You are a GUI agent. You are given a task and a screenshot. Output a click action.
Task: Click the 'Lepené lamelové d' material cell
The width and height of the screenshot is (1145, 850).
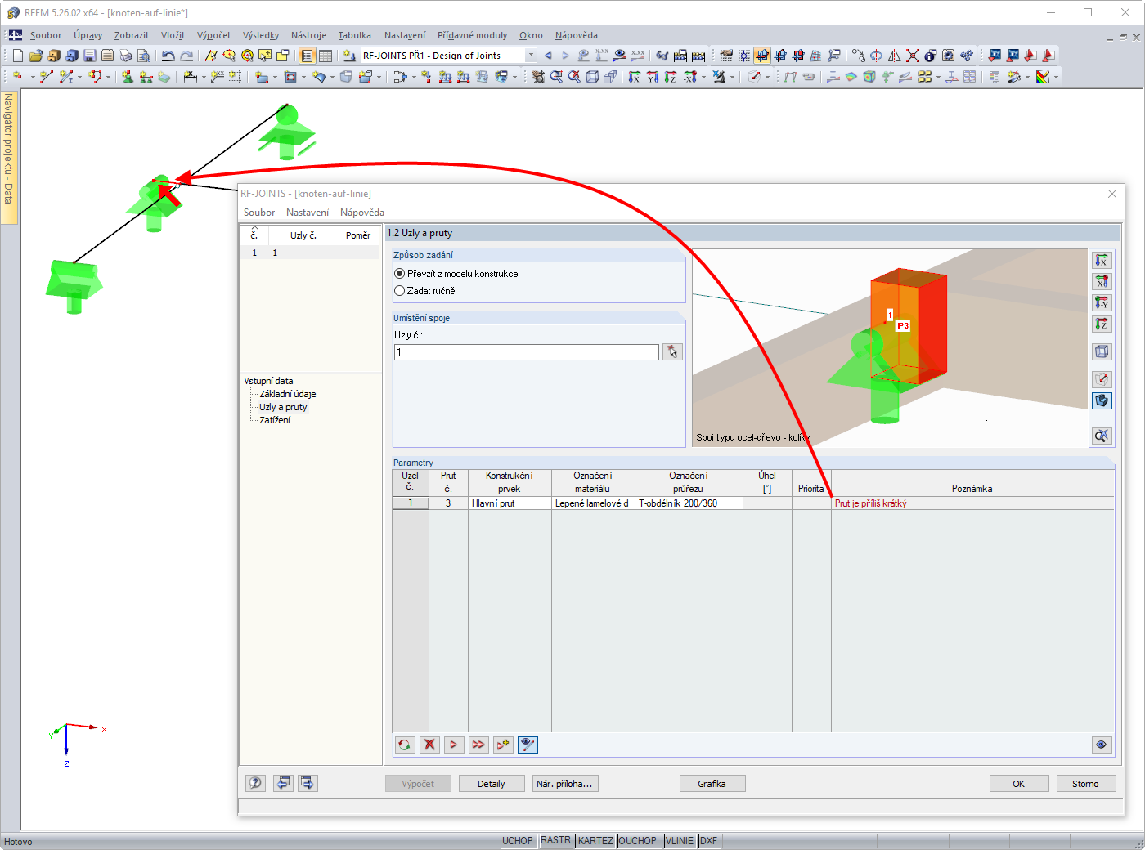point(593,503)
